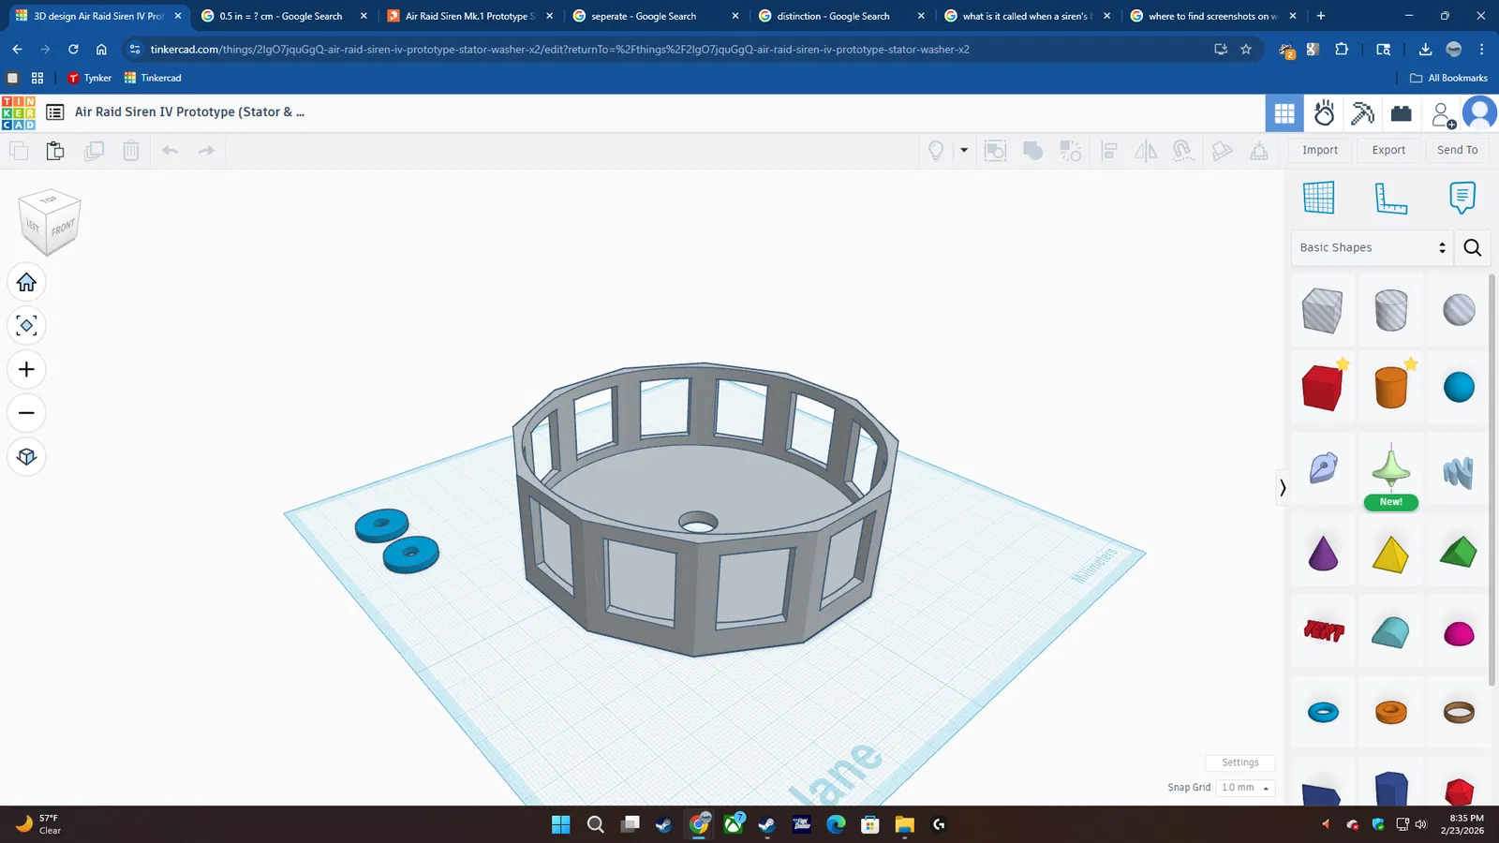Click the view cube FRONT face
Image resolution: width=1499 pixels, height=843 pixels.
[63, 229]
